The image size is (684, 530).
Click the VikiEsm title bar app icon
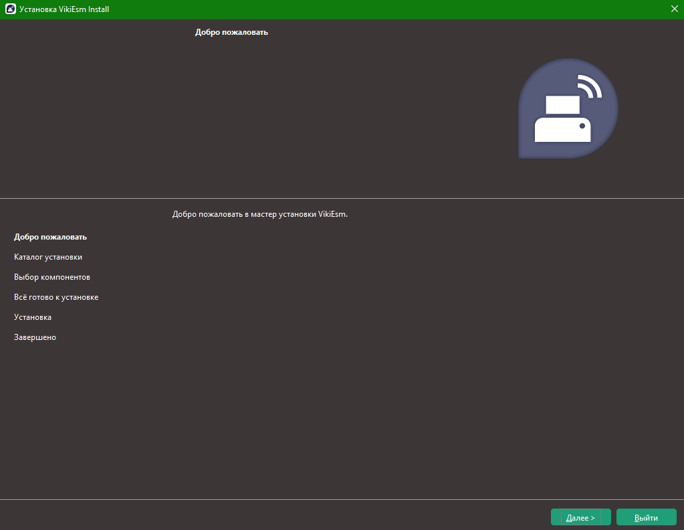tap(11, 9)
